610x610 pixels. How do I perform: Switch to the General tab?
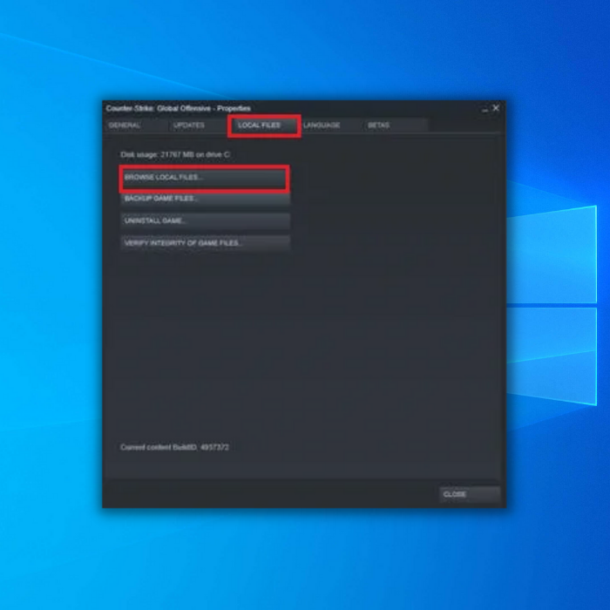click(137, 125)
